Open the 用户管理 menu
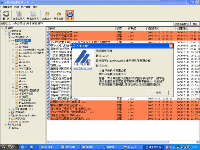This screenshot has height=150, width=200. click(x=26, y=7)
